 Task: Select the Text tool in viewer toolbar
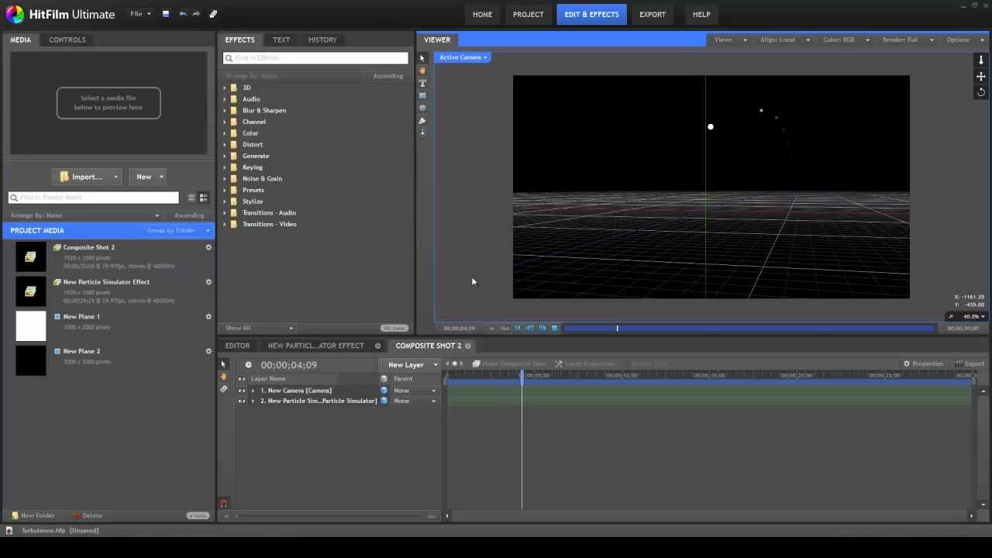coord(422,83)
